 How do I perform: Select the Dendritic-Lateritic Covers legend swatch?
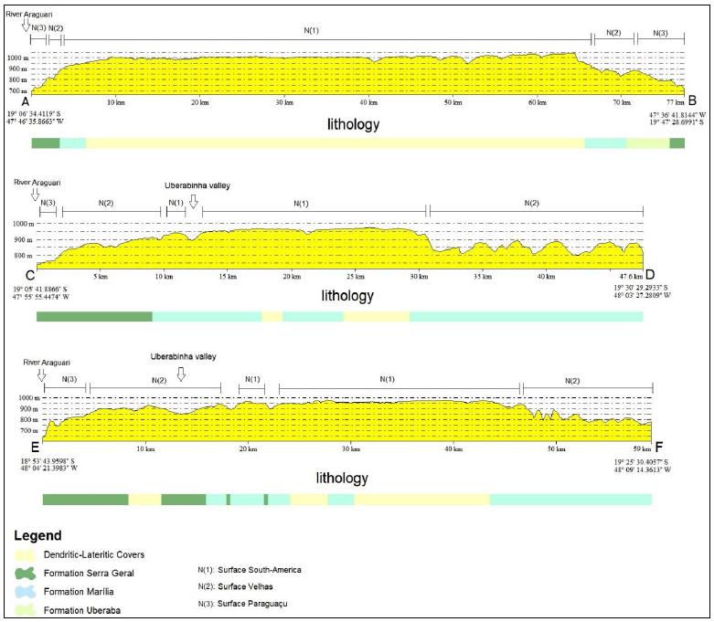[30, 554]
